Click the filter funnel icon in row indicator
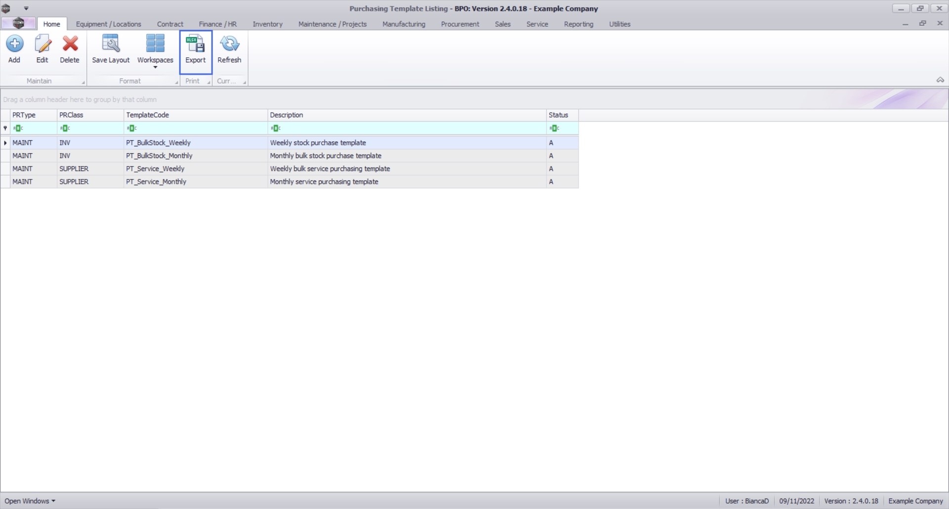 pos(5,128)
